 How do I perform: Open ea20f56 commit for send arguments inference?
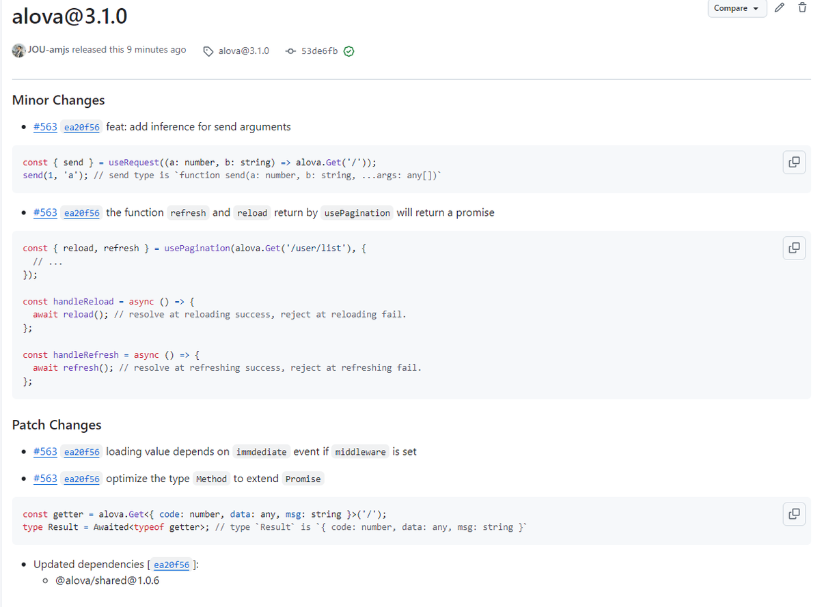[x=82, y=128]
